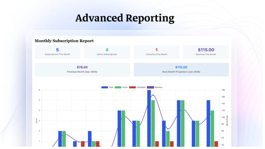Open the Subscriptions This Month card
Screen dimensions: 265x149
click(57, 52)
